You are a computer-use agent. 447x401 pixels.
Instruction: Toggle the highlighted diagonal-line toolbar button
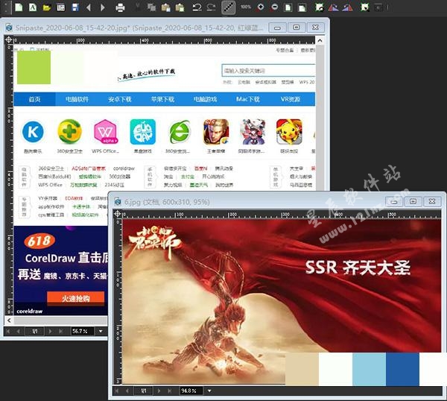[229, 7]
